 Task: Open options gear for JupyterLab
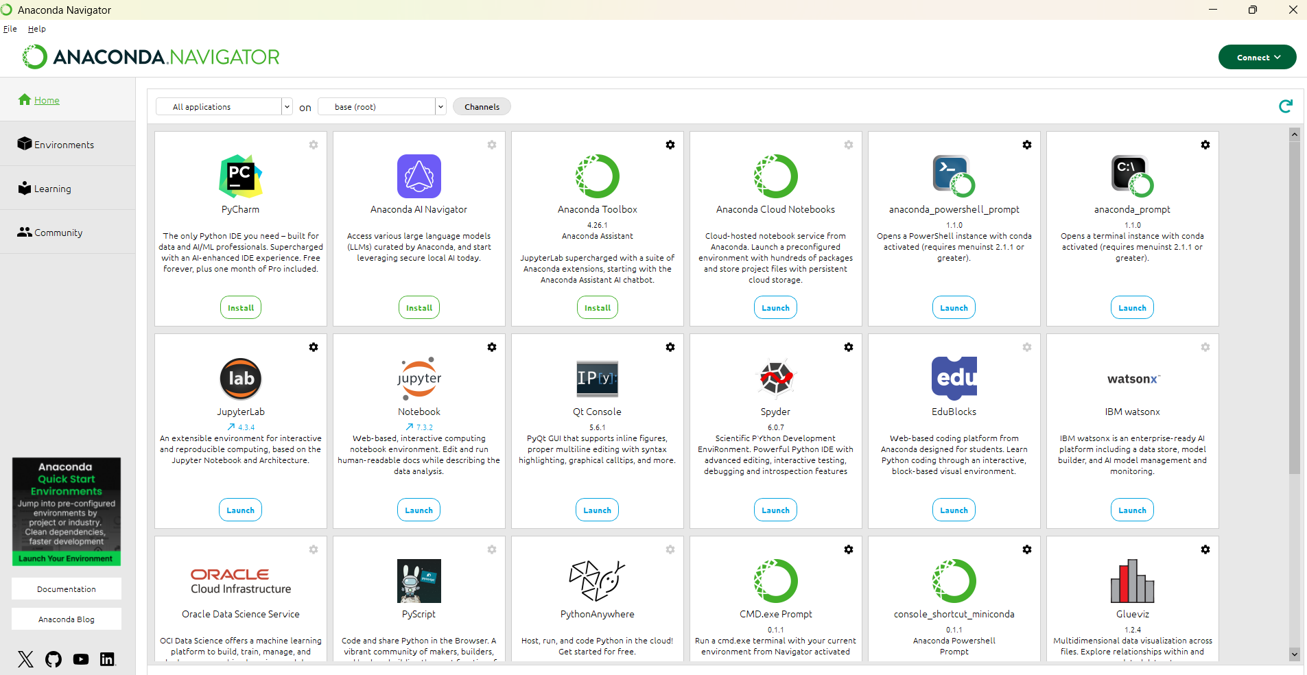[x=314, y=347]
